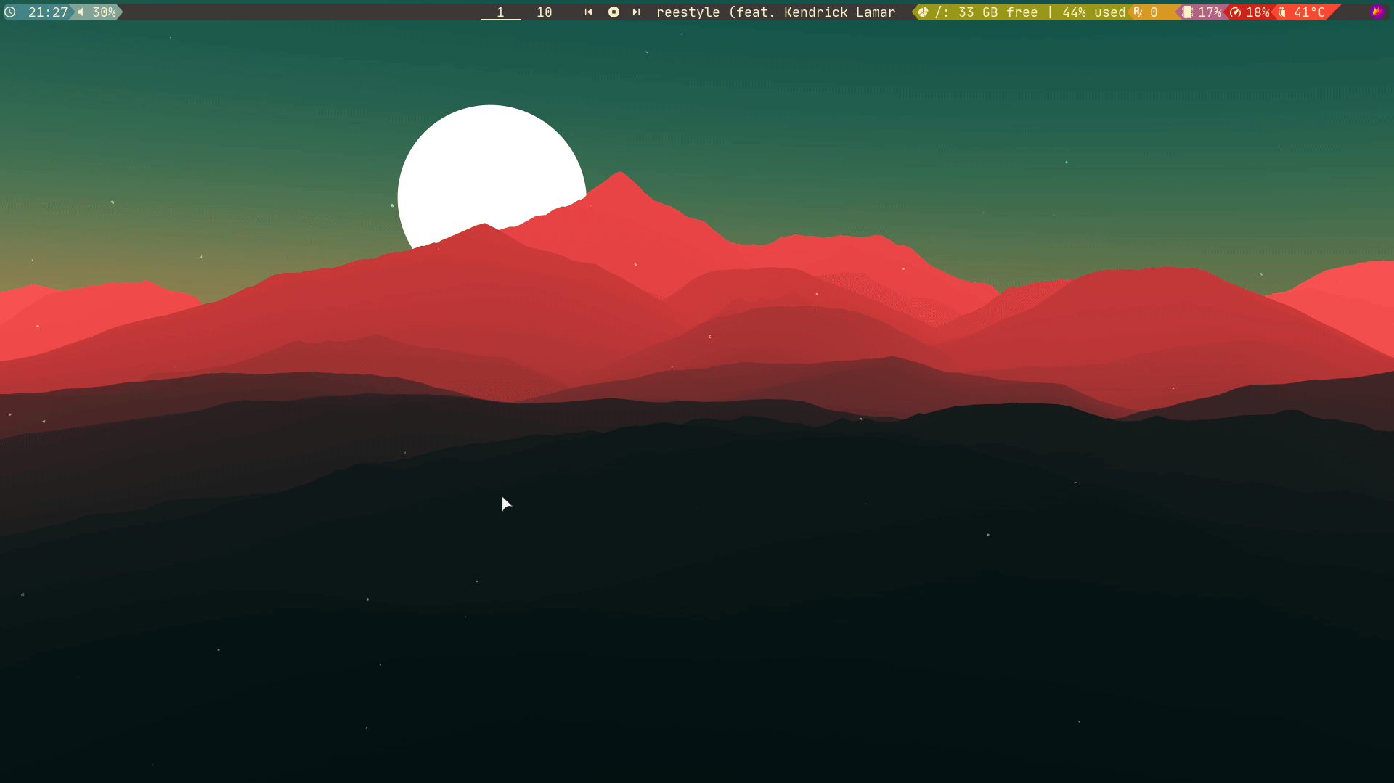1394x783 pixels.
Task: Click the memory chip icon
Action: pos(1187,12)
